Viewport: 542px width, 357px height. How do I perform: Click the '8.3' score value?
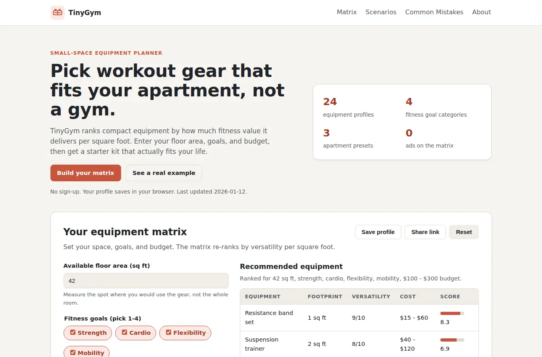tap(445, 322)
